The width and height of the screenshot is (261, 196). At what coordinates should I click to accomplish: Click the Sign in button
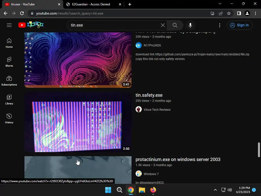click(x=240, y=25)
